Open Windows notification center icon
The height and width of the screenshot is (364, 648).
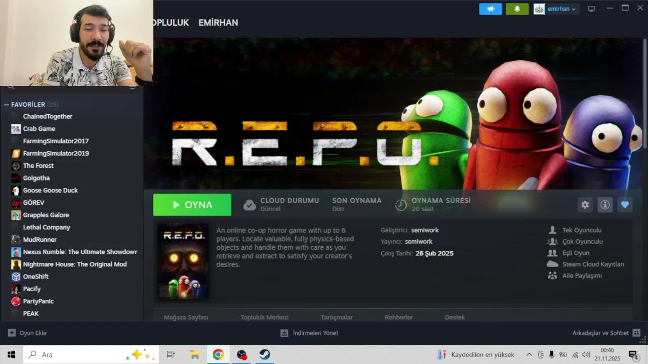point(633,354)
